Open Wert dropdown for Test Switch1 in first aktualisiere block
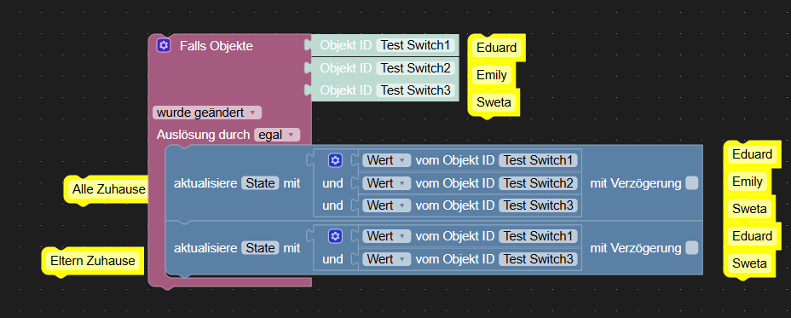The image size is (791, 318). coord(387,160)
